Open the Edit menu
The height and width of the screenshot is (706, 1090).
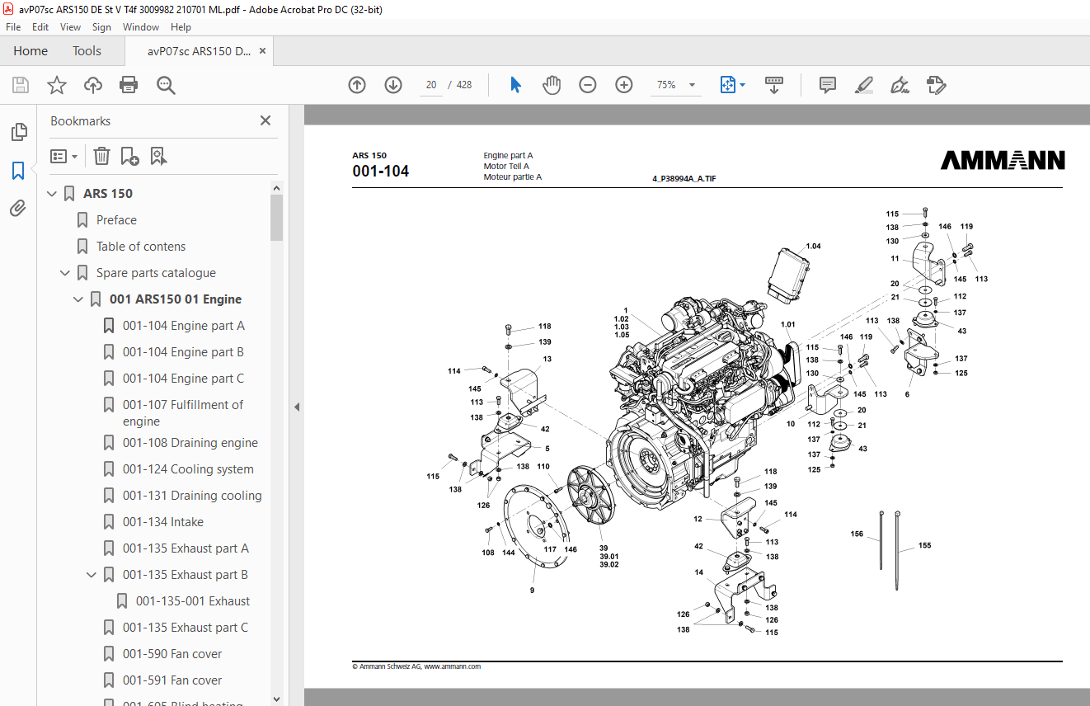tap(40, 27)
